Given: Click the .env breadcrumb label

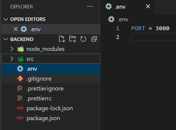Looking at the screenshot, I should (x=123, y=19).
